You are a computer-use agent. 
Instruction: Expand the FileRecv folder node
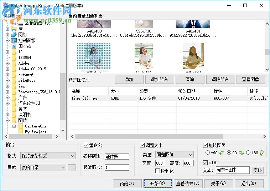click(7, 80)
